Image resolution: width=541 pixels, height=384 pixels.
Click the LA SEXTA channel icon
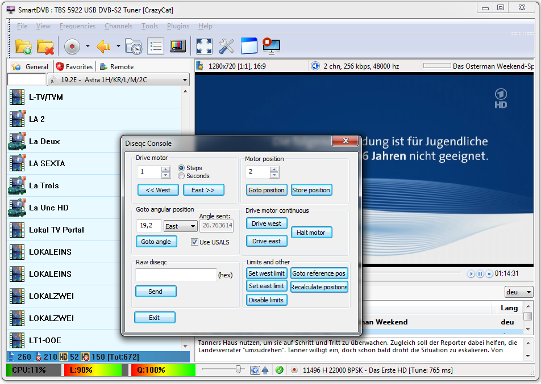point(17,163)
